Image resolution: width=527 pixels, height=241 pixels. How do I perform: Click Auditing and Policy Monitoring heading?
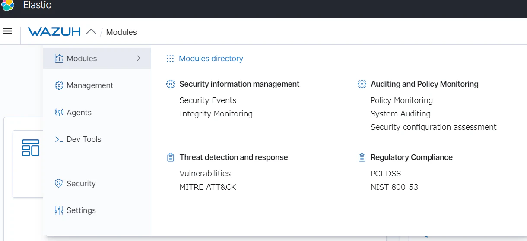pyautogui.click(x=425, y=84)
